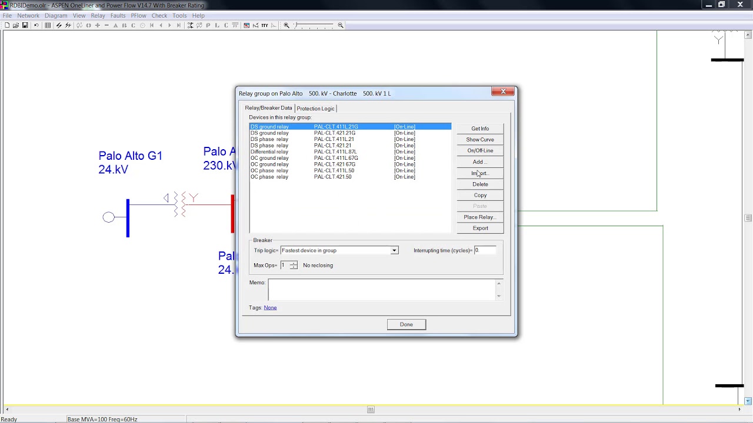Click the Interrupting time (cycles) field
This screenshot has height=423, width=753.
pyautogui.click(x=485, y=251)
